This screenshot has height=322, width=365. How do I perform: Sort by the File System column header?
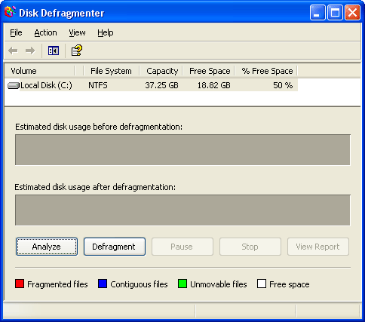(112, 71)
